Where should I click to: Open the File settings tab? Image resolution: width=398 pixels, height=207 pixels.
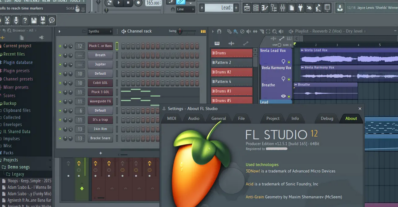[x=241, y=119]
